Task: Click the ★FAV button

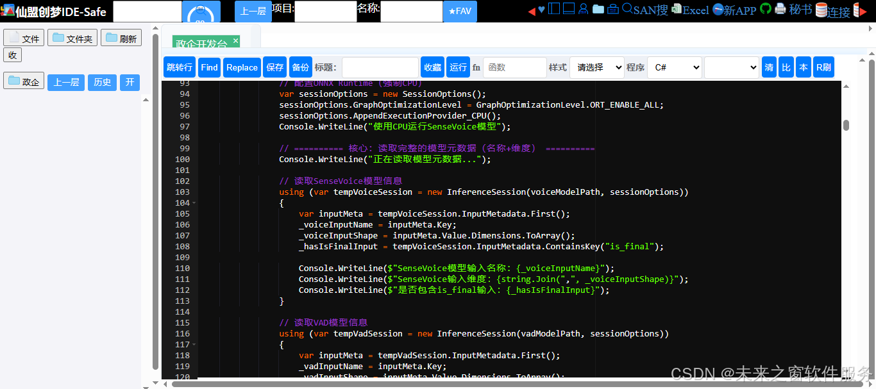Action: [460, 12]
